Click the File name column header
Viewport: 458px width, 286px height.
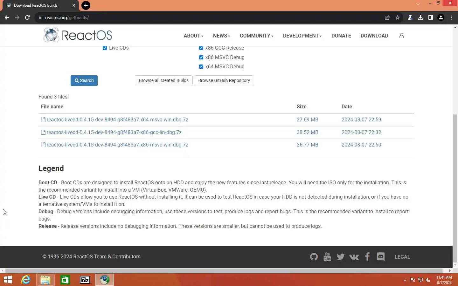(52, 106)
